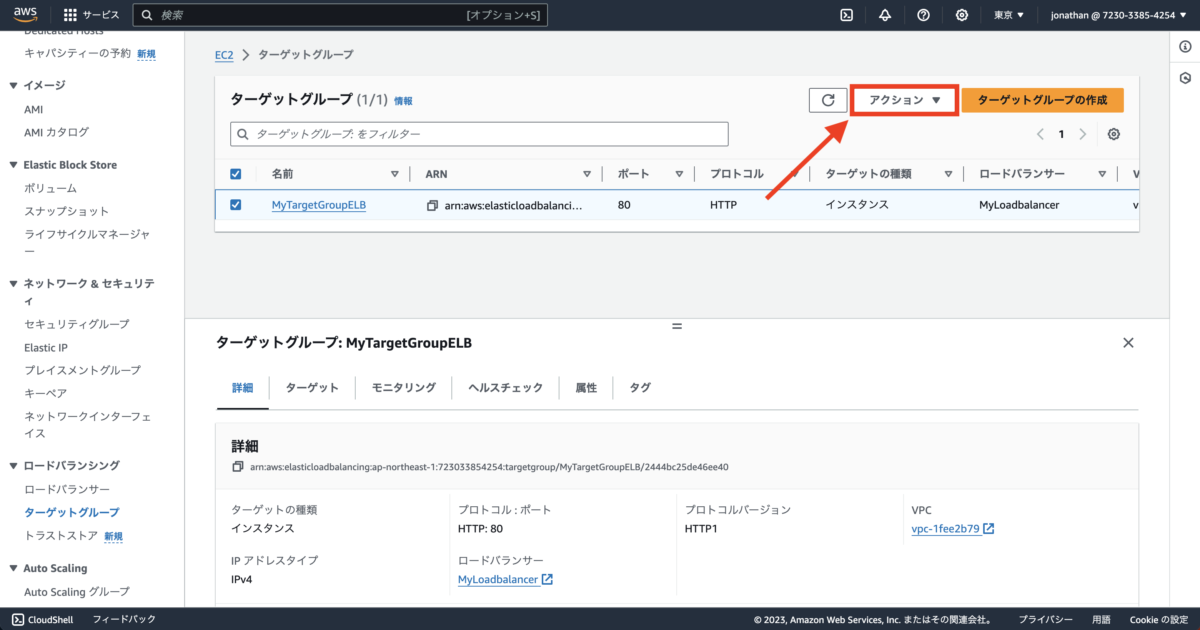Viewport: 1200px width, 630px height.
Task: Open table preferences gear icon
Action: 1114,134
